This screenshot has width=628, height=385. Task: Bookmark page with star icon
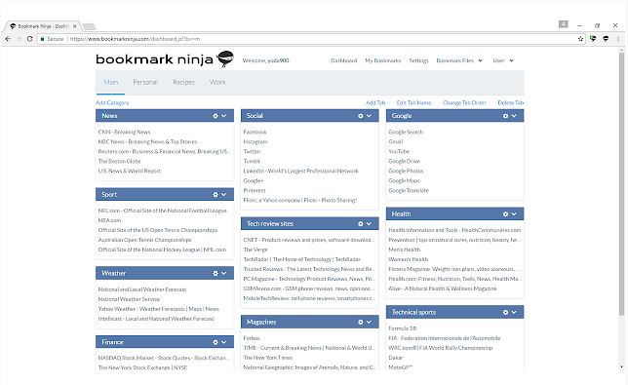(580, 39)
